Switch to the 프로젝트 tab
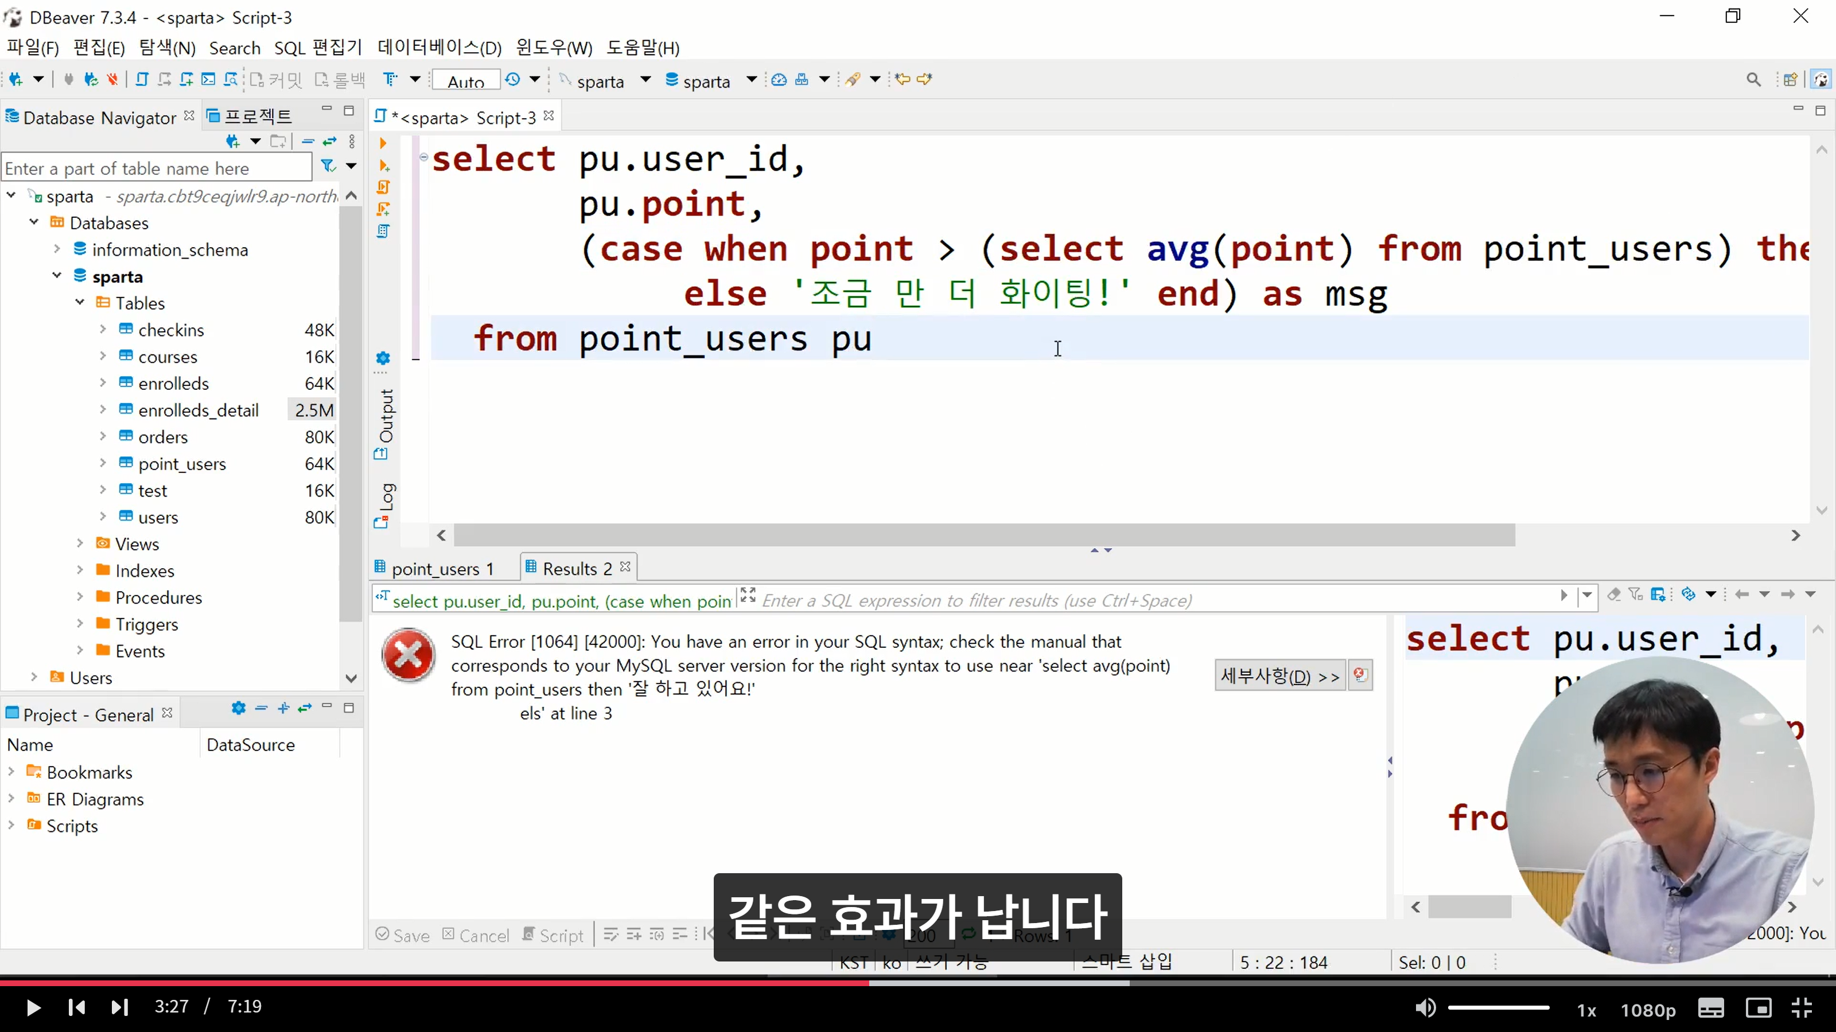1836x1032 pixels. click(x=250, y=116)
